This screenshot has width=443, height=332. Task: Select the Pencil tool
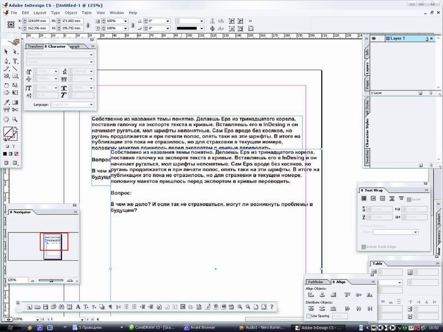tap(6, 69)
